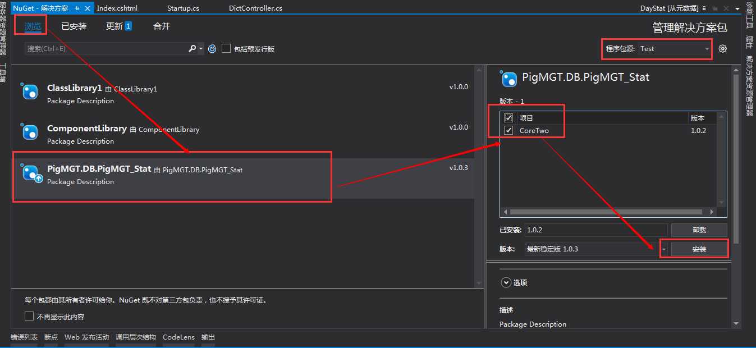Image resolution: width=756 pixels, height=348 pixels.
Task: Click the ClassLibrary1 package icon
Action: [30, 92]
